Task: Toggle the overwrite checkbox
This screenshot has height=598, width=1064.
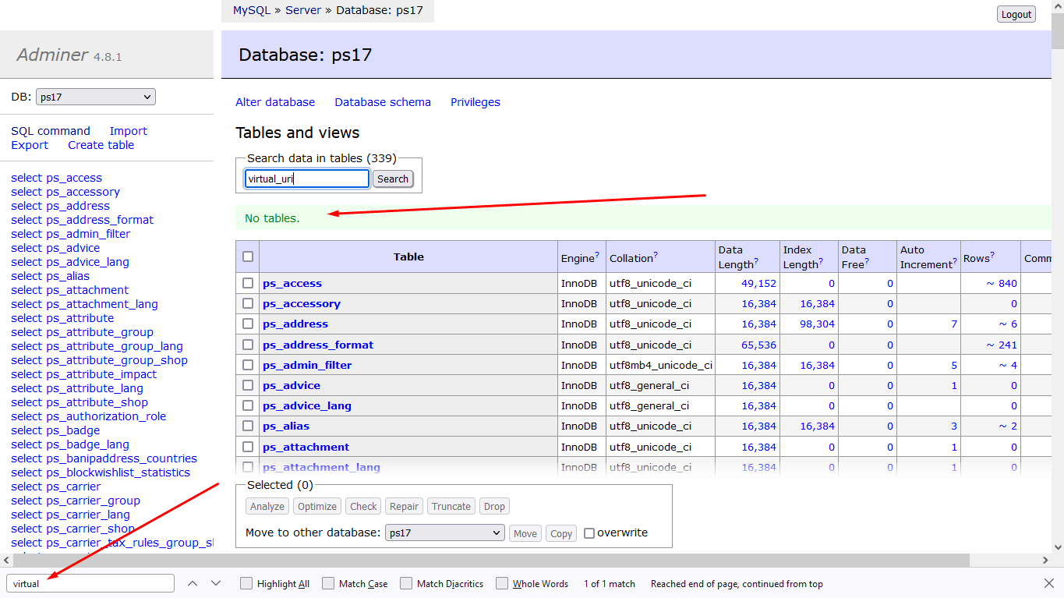Action: point(589,533)
